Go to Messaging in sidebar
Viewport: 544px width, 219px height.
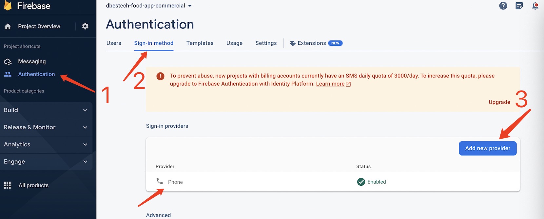point(32,61)
